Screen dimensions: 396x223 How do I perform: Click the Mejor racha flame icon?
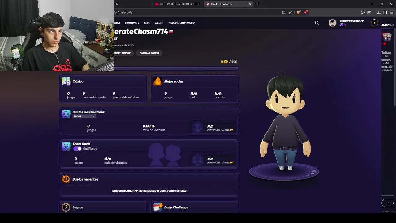[x=158, y=81]
